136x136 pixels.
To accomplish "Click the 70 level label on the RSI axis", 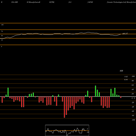I will point(2,31).
